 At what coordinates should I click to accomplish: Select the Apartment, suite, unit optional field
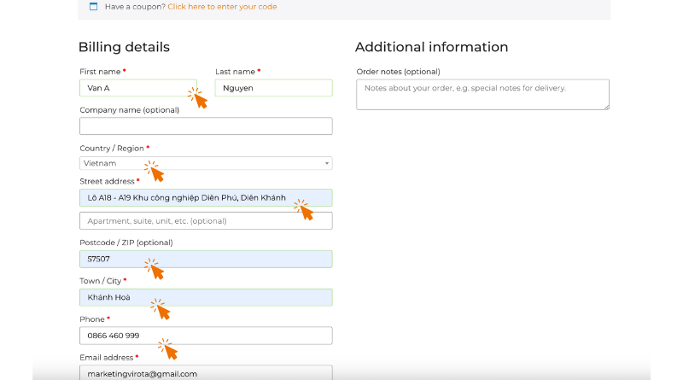[206, 220]
